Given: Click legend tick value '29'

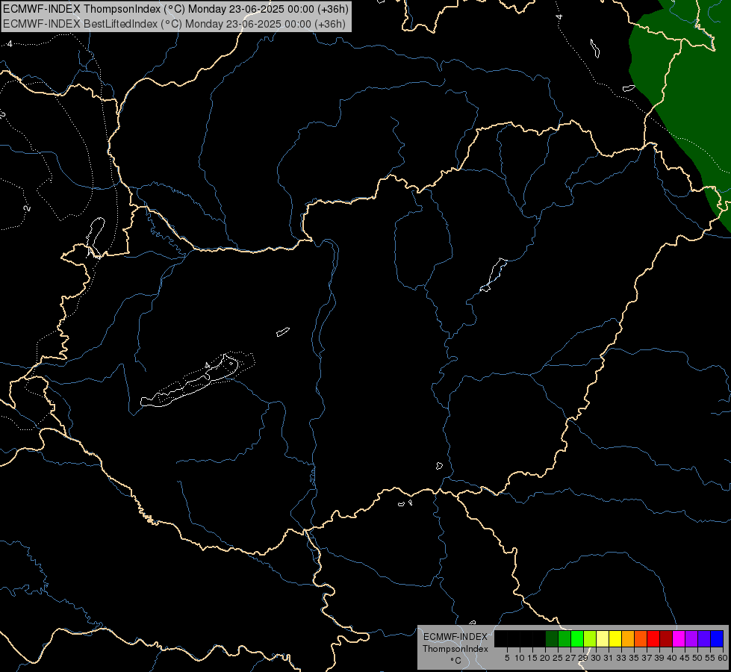Looking at the screenshot, I should tap(582, 658).
